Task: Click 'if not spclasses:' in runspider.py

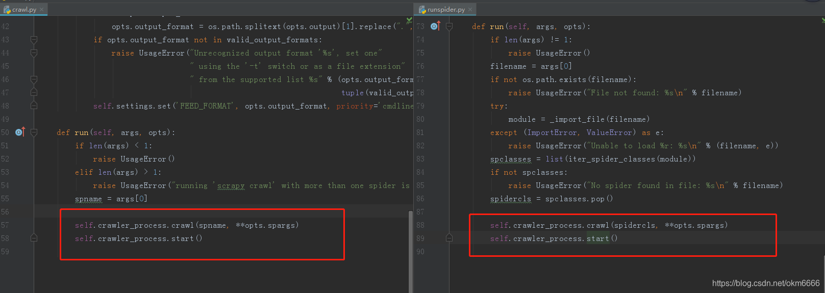Action: coord(529,172)
